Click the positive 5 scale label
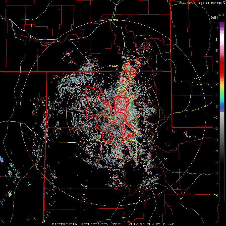The height and width of the screenshot is (226, 226). click(x=217, y=50)
